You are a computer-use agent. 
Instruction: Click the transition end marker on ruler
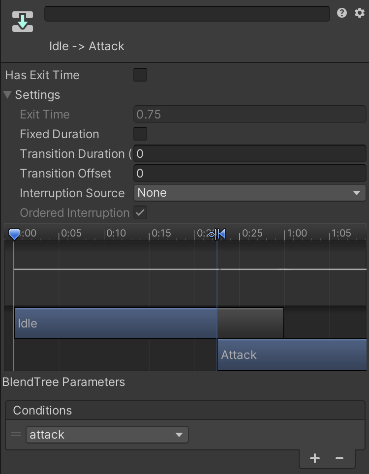point(221,234)
